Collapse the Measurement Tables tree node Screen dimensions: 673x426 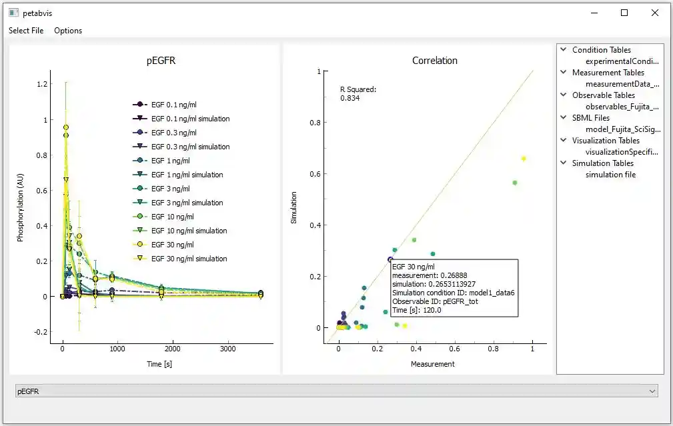pos(564,72)
